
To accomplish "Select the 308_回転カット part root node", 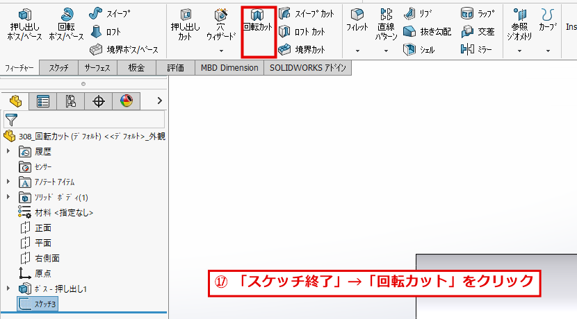I will (85, 136).
